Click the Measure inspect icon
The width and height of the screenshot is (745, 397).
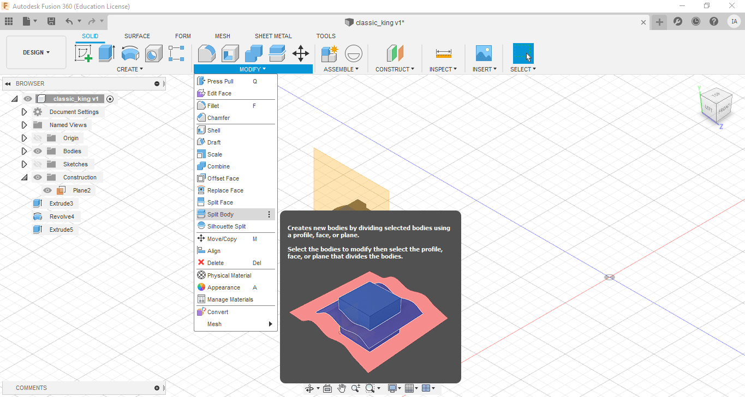[444, 53]
